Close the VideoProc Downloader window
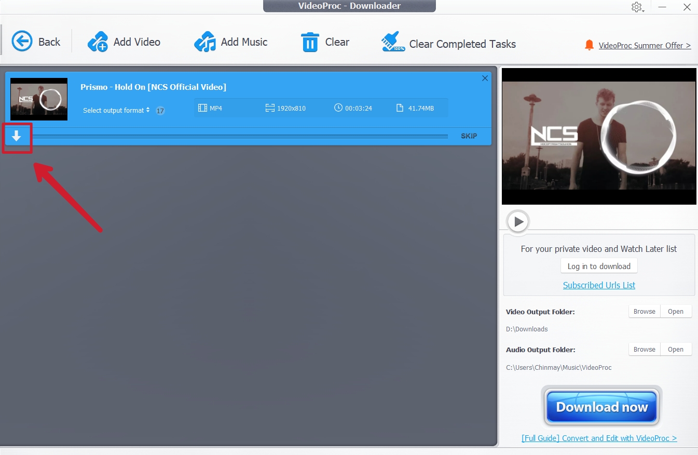This screenshot has height=455, width=698. pyautogui.click(x=686, y=7)
